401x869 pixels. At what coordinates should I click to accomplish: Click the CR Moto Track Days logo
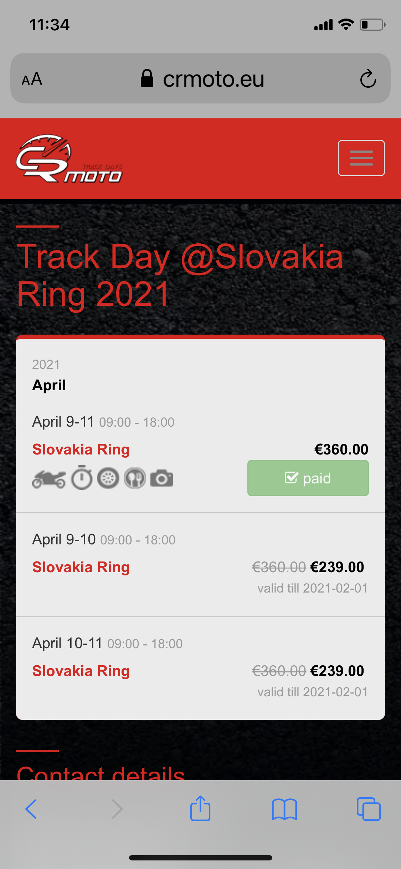click(69, 158)
